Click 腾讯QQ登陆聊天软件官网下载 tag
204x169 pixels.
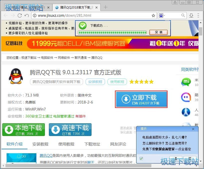tap(56, 82)
